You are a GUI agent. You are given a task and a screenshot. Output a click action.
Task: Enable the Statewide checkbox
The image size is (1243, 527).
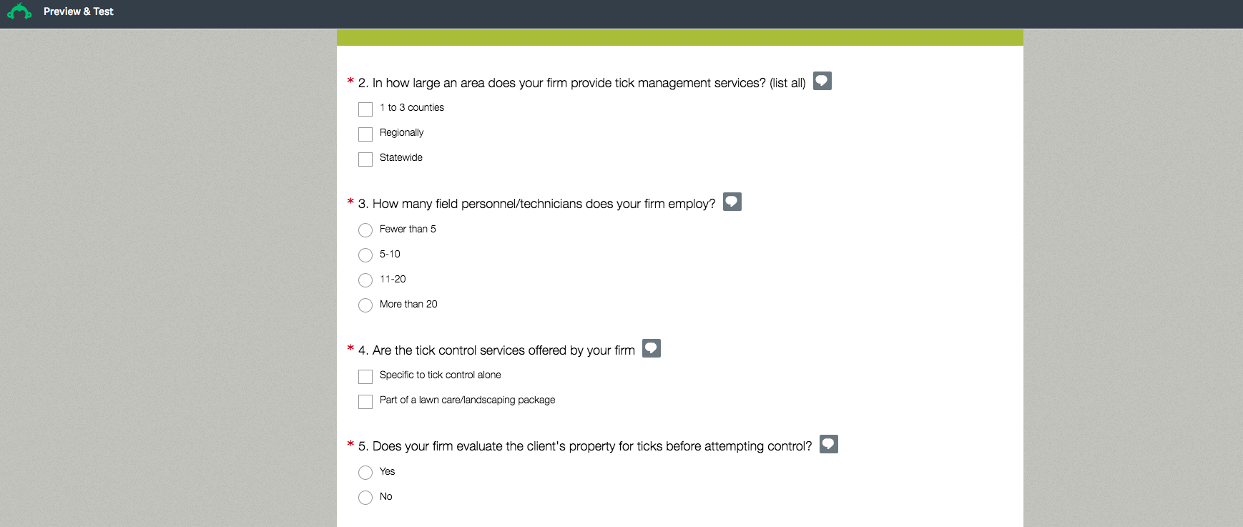click(x=365, y=159)
